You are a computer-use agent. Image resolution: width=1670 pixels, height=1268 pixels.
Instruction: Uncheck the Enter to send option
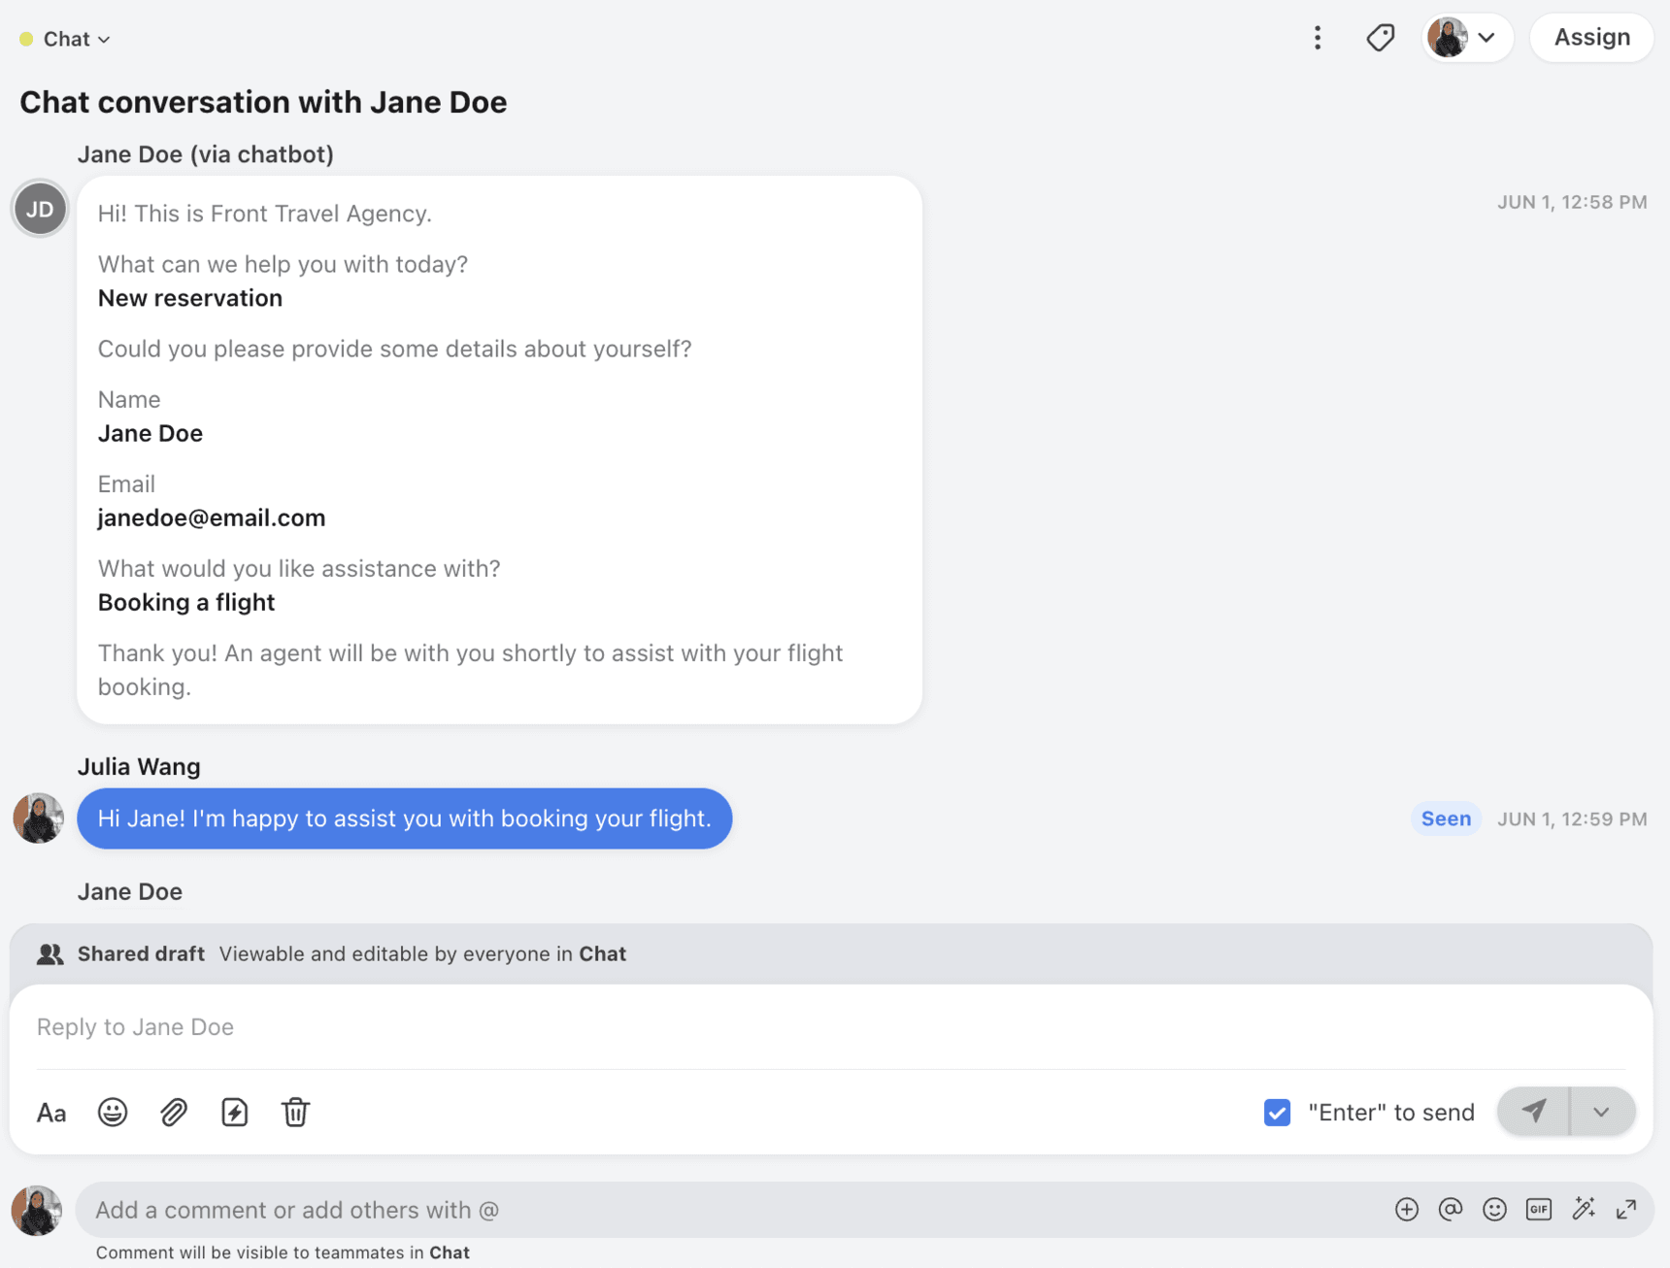click(x=1276, y=1112)
